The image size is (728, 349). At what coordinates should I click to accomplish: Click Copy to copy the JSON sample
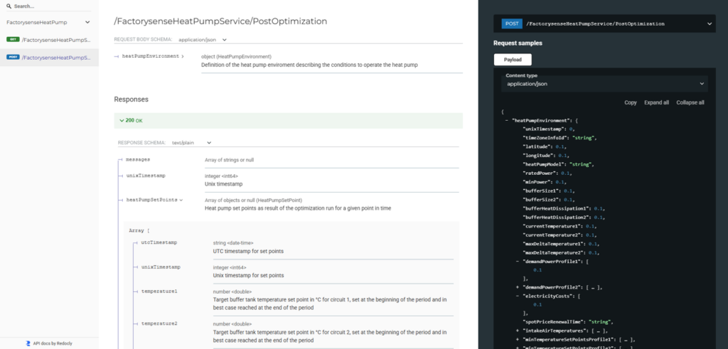pos(630,102)
